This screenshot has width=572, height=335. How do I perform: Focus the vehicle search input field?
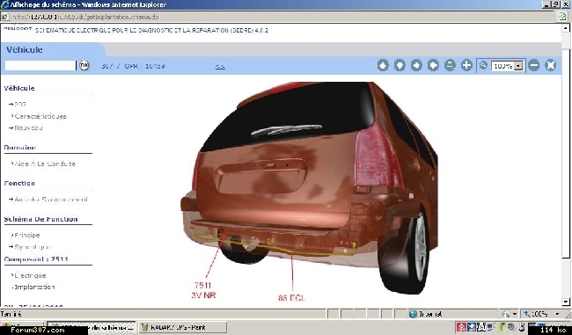40,66
